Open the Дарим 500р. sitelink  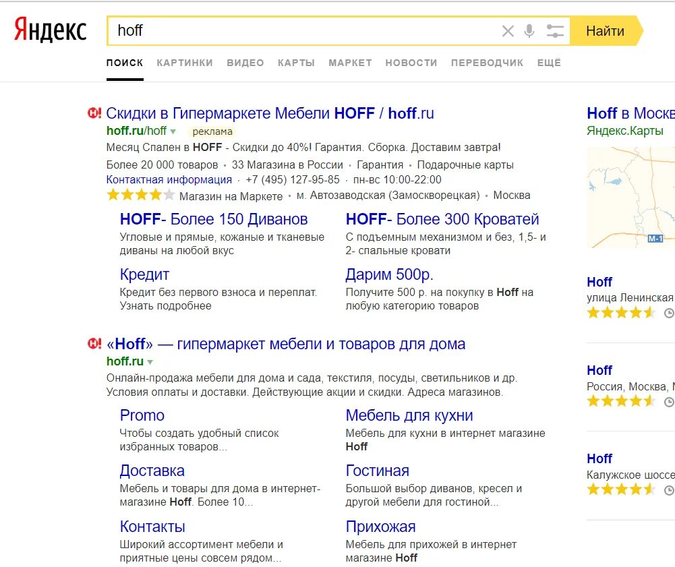389,274
